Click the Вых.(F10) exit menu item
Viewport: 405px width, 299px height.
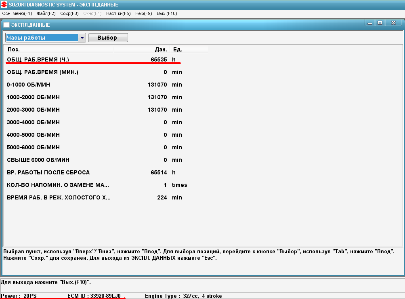click(167, 13)
